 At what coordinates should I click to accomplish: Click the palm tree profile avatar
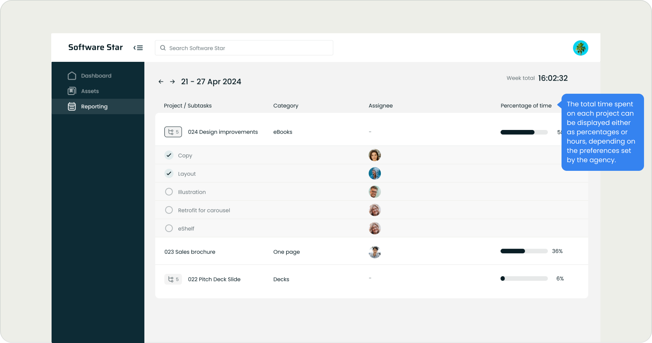coord(580,48)
